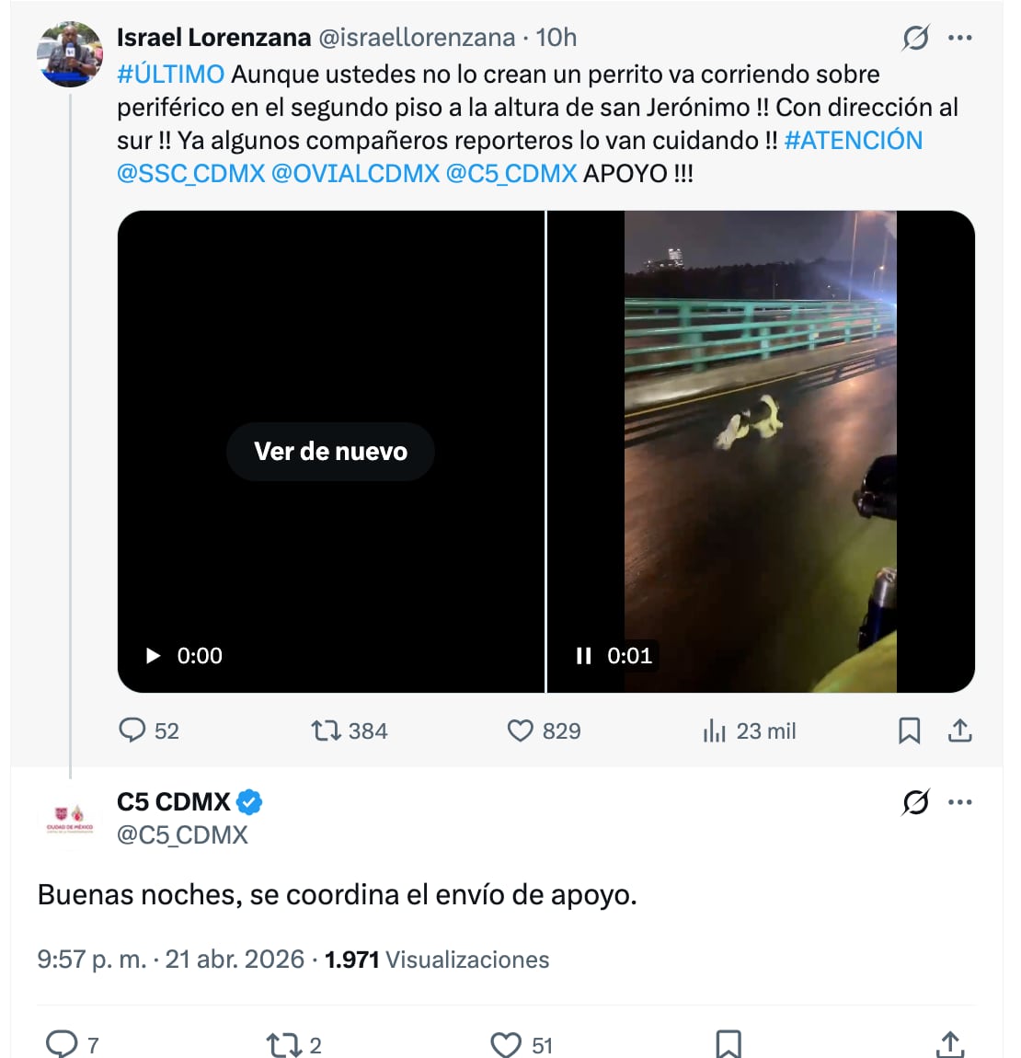1021x1058 pixels.
Task: Like the C5 CDMX reply using the heart icon
Action: coord(504,1041)
